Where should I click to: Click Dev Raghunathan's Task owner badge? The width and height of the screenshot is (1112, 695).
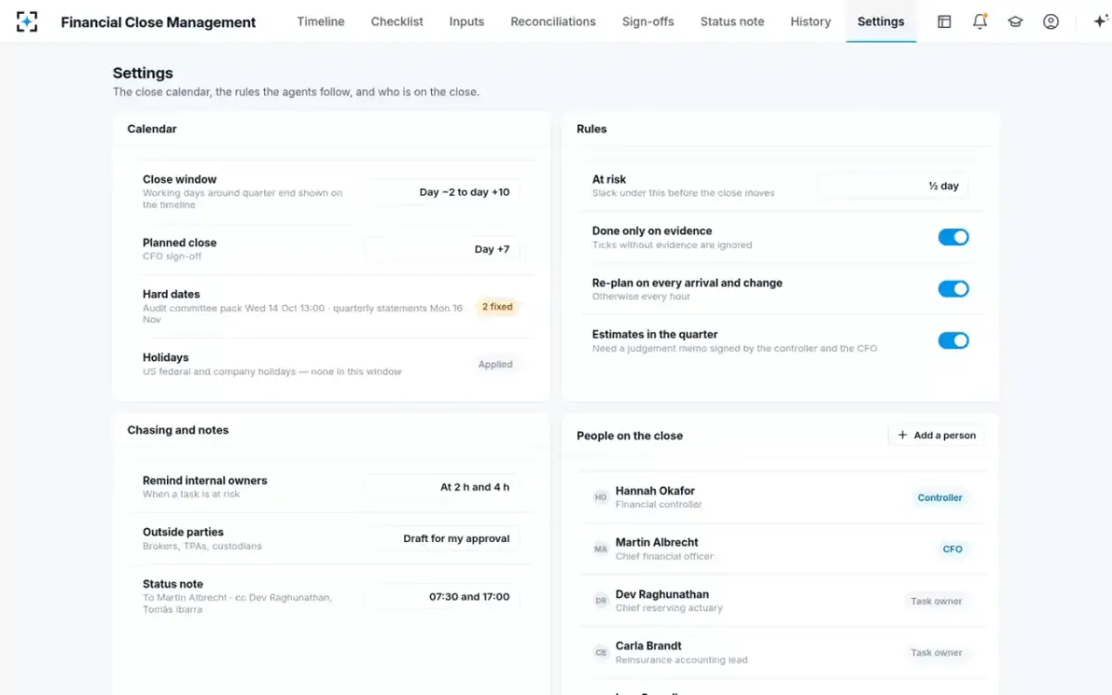point(936,601)
